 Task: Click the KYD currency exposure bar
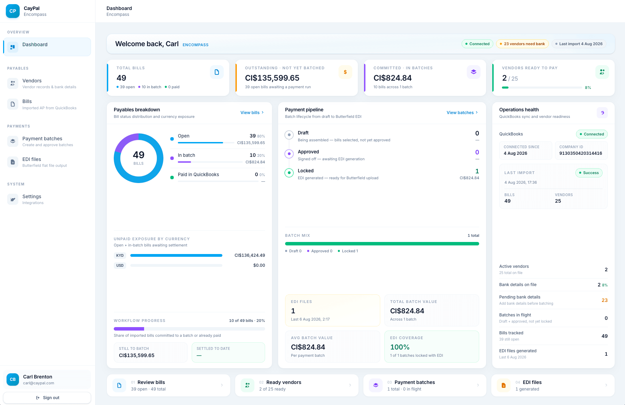[x=176, y=255]
